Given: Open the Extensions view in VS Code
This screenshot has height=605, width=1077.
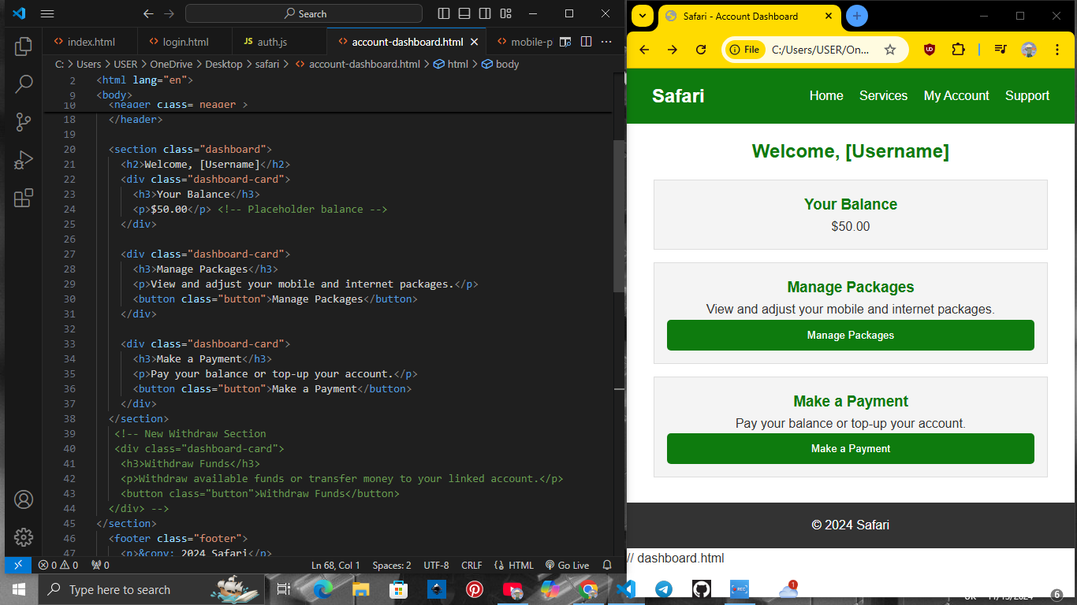Looking at the screenshot, I should tap(23, 199).
